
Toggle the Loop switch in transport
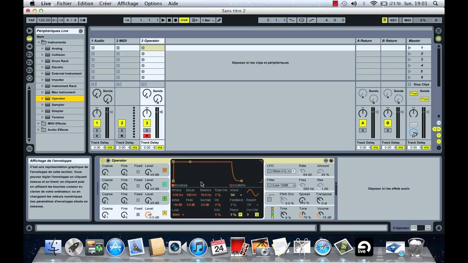[302, 20]
